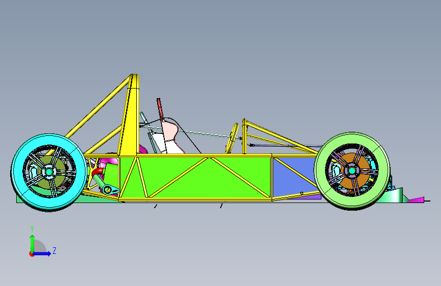This screenshot has width=441, height=286.
Task: Click the yellow steering wheel
Action: (x=232, y=138)
